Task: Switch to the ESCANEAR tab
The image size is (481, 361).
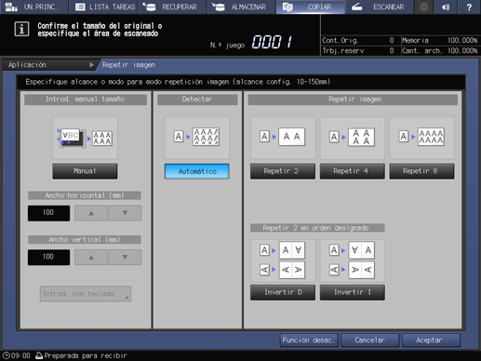Action: (x=380, y=7)
